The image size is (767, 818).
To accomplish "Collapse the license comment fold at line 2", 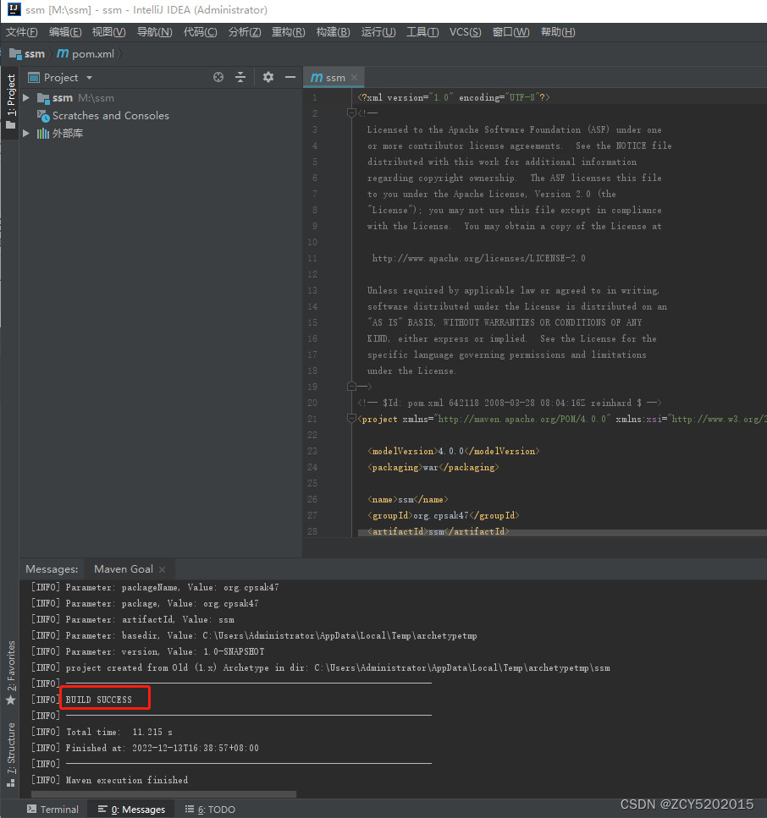I will (x=351, y=113).
